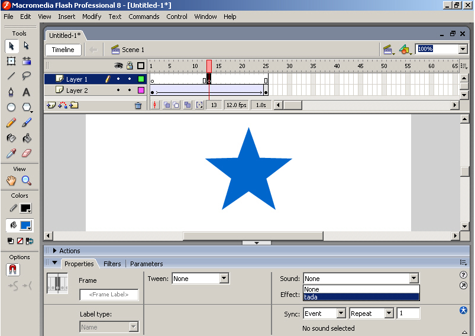Select the Pen tool
This screenshot has width=475, height=336.
point(11,92)
